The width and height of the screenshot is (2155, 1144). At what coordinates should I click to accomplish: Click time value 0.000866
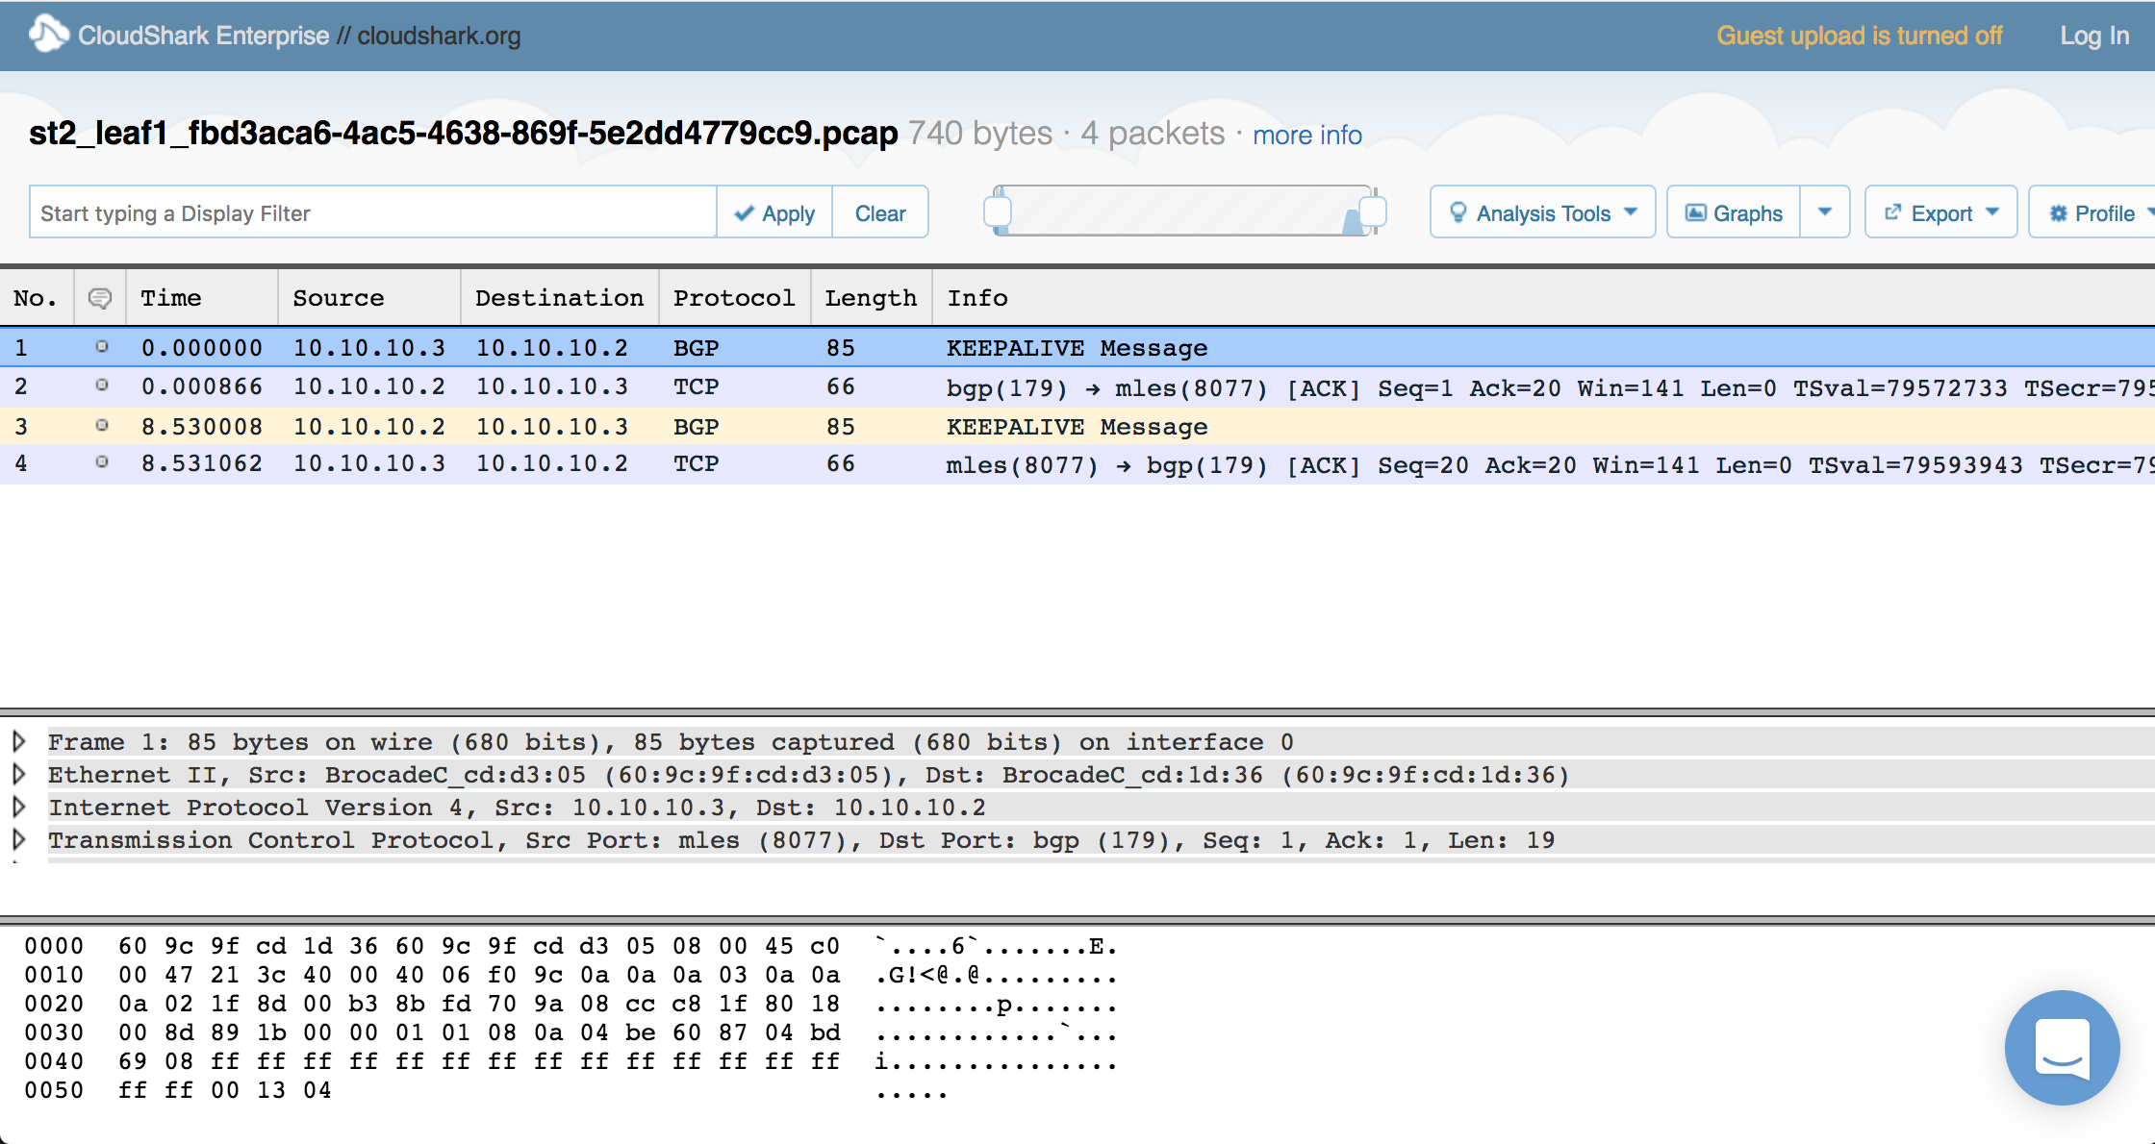[202, 386]
